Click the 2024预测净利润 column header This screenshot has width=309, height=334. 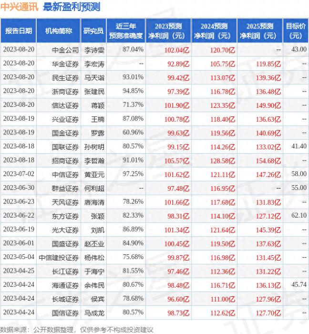[x=214, y=31]
